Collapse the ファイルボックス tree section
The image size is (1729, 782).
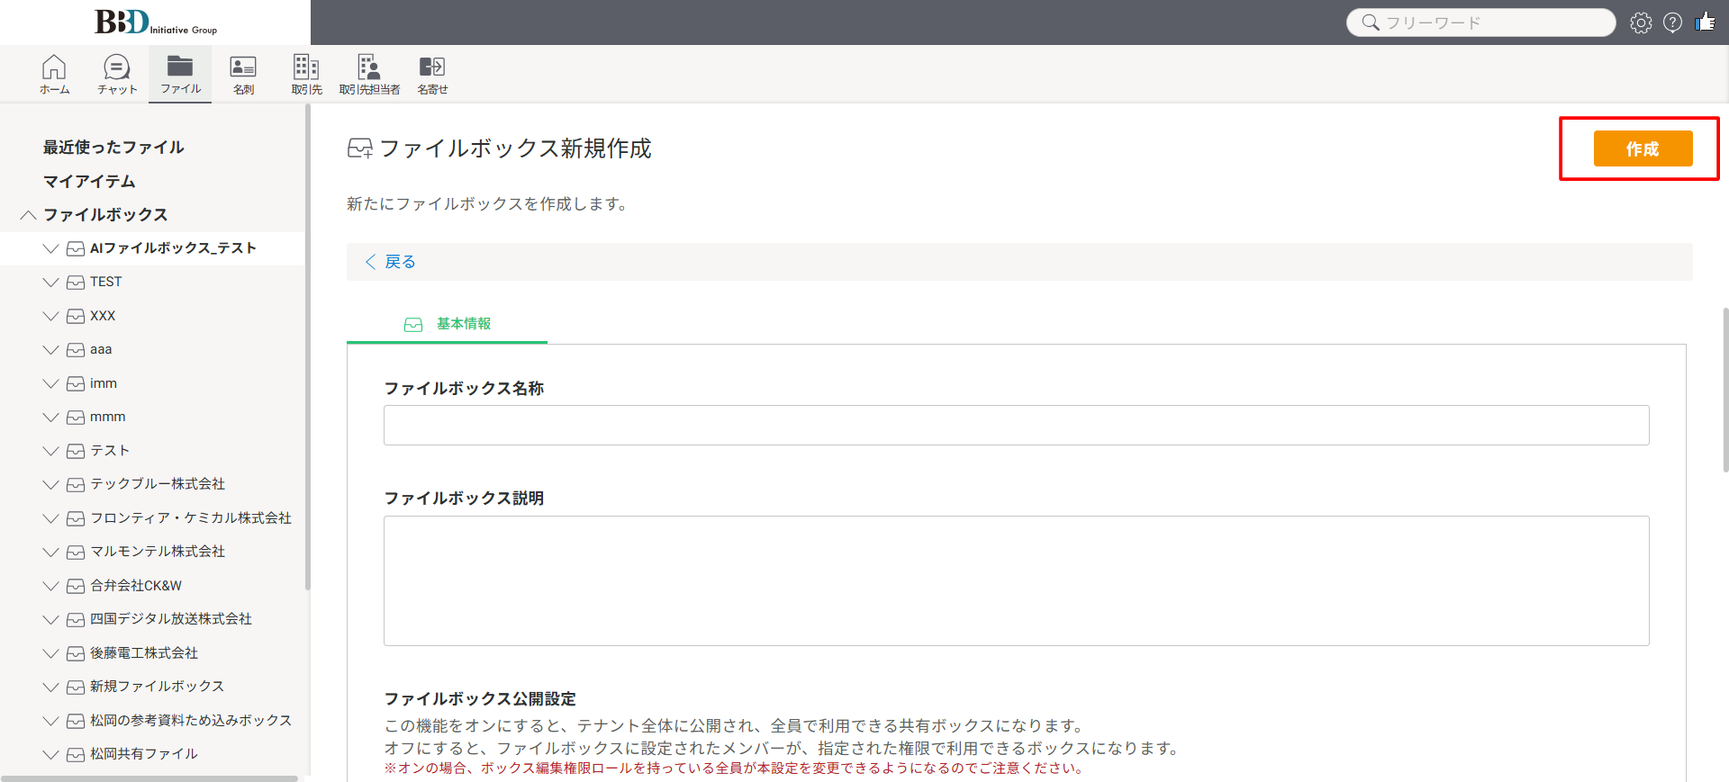tap(28, 215)
